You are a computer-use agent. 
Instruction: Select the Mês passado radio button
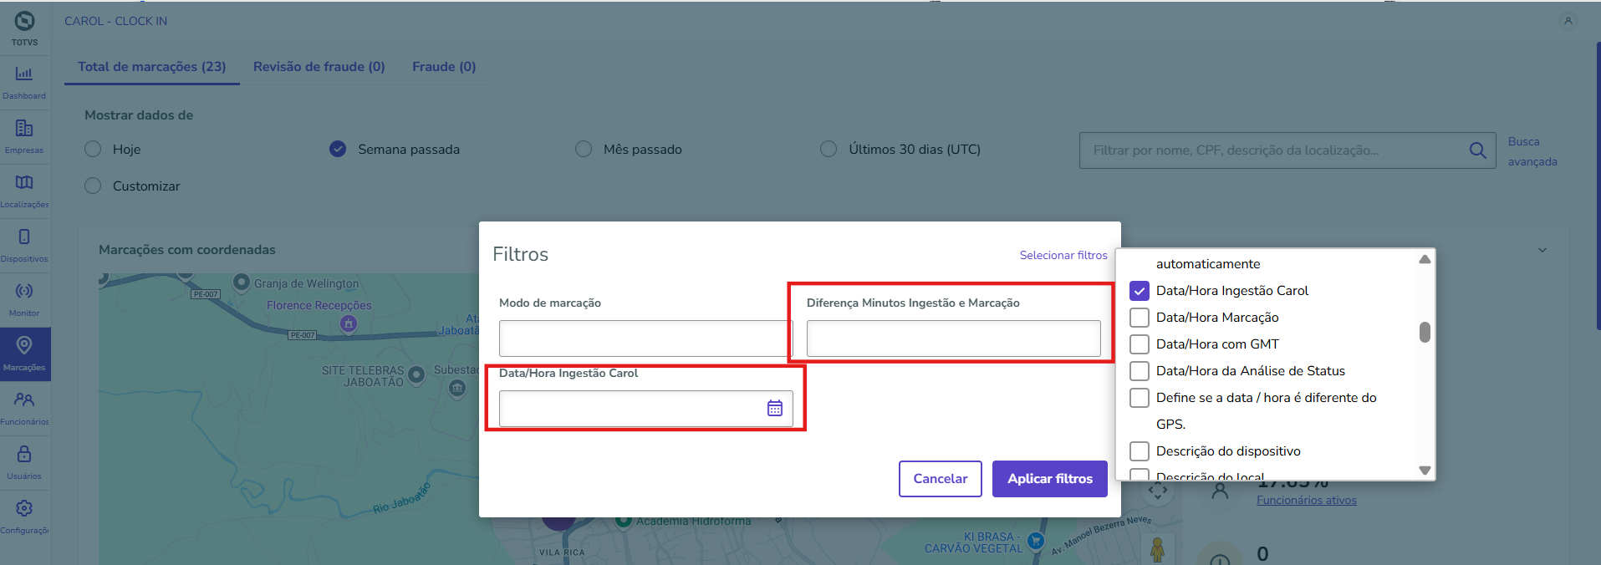pyautogui.click(x=584, y=149)
